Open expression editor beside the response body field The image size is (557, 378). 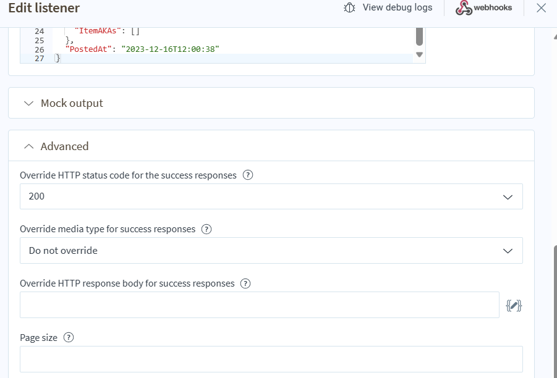[x=514, y=305]
